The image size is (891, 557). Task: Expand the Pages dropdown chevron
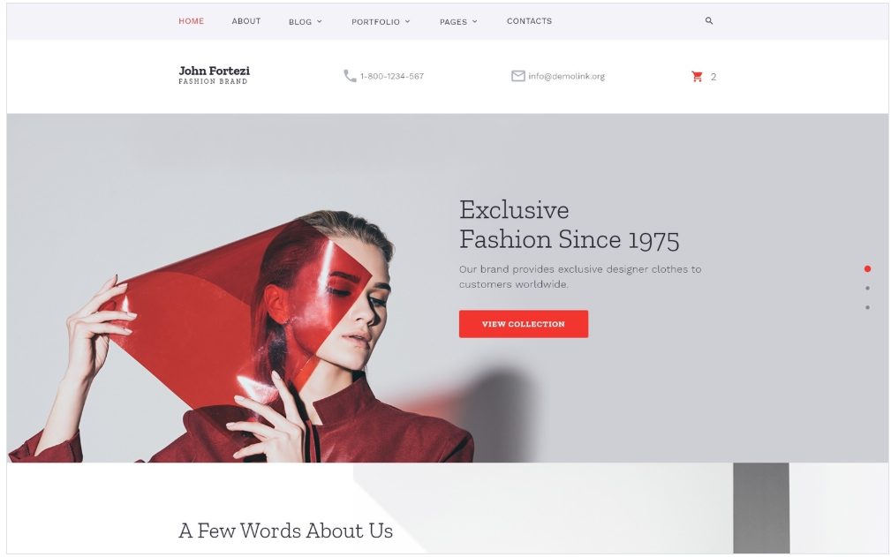[474, 21]
